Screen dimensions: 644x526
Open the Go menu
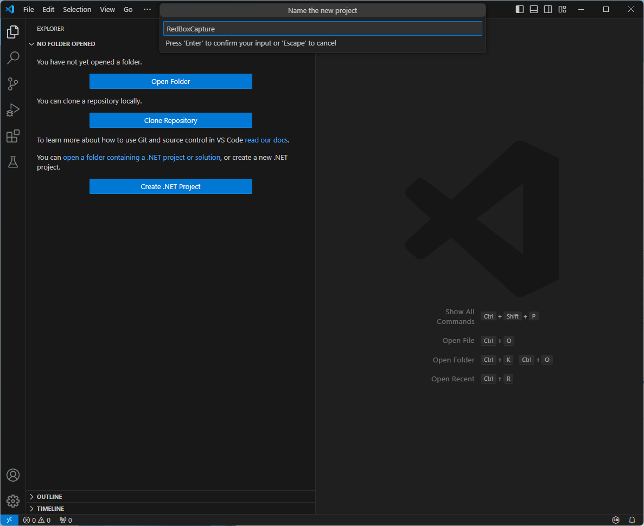tap(128, 9)
